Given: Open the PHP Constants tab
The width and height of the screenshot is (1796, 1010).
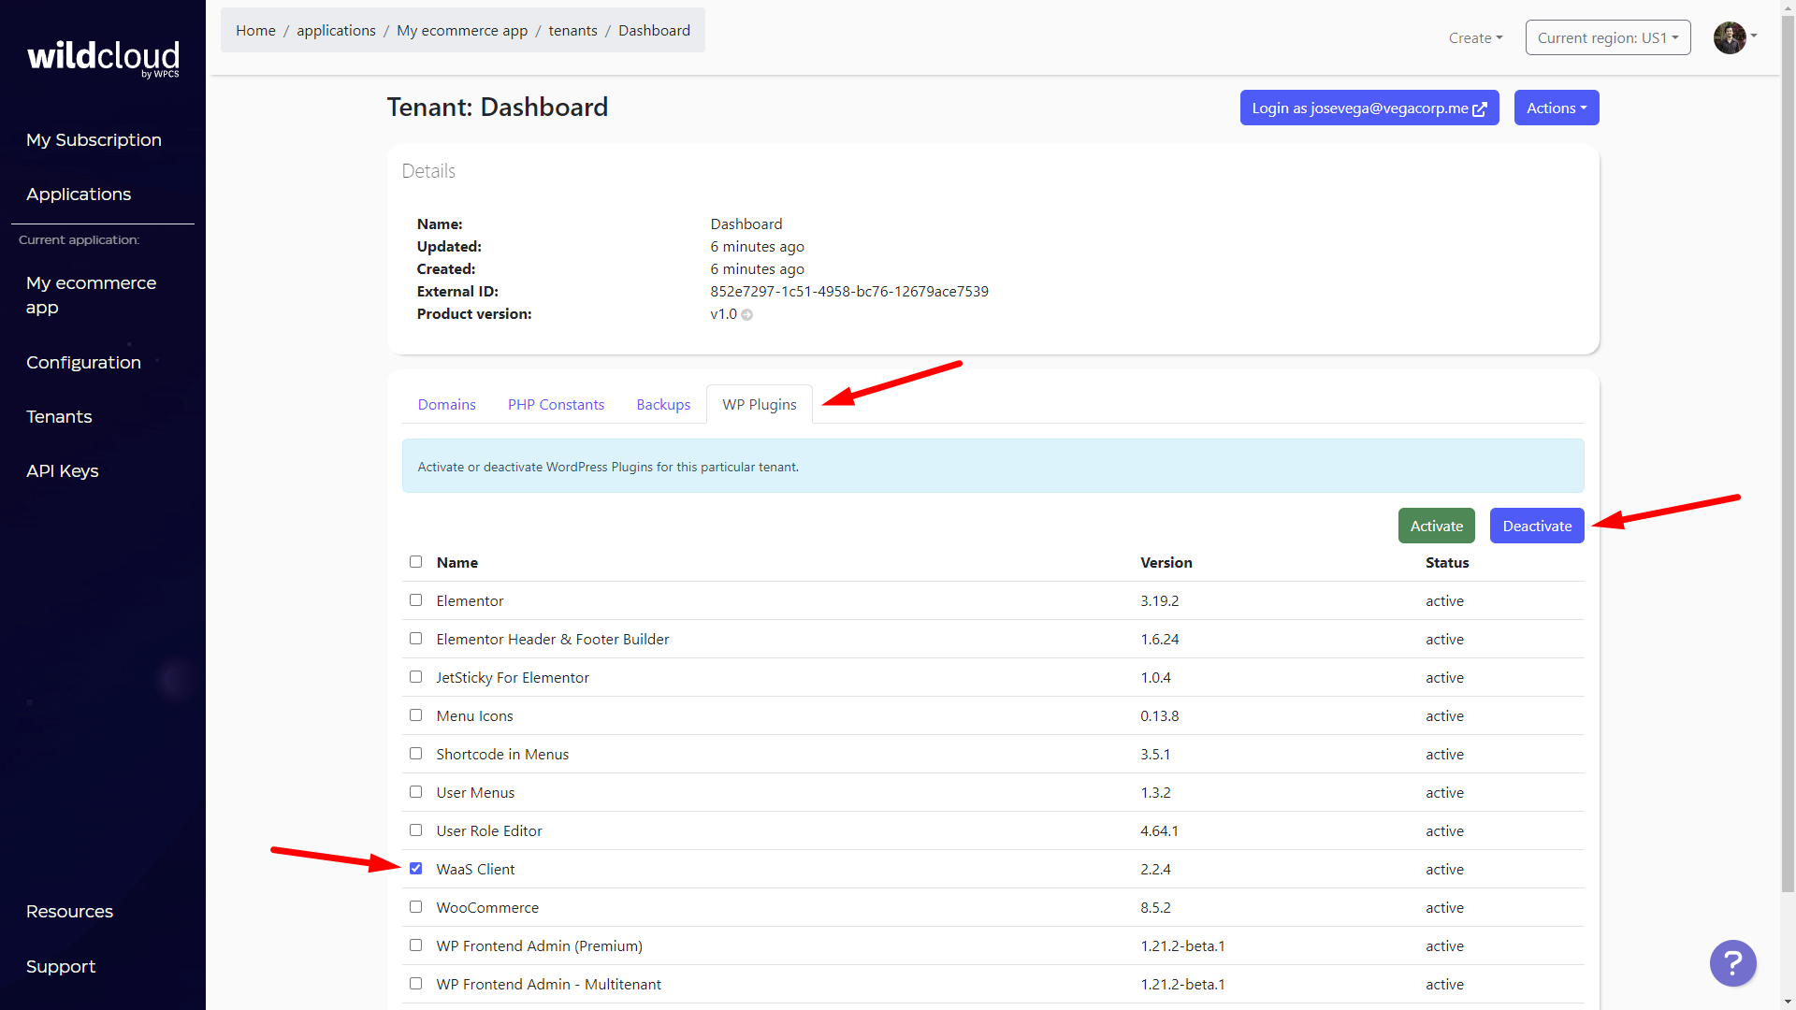Looking at the screenshot, I should pyautogui.click(x=556, y=404).
